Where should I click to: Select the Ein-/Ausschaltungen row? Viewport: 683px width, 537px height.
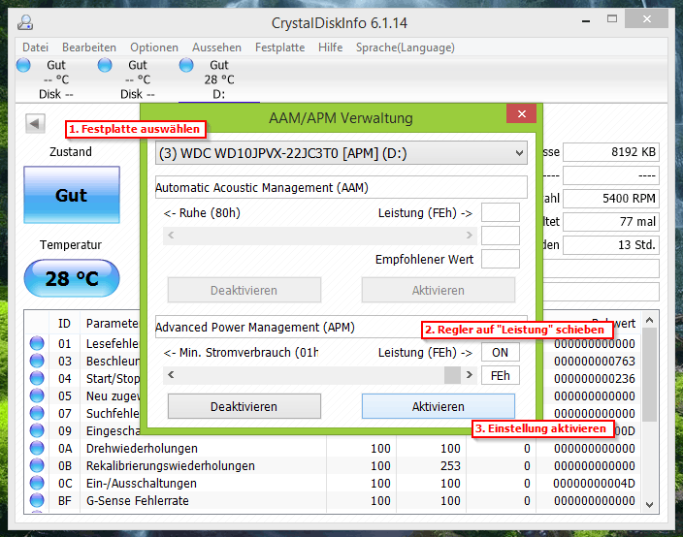[333, 483]
